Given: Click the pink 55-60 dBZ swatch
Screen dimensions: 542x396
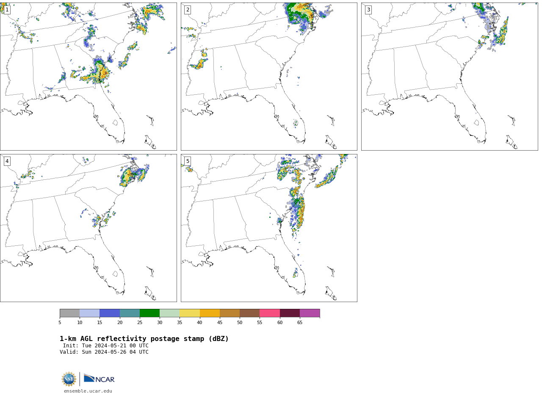Looking at the screenshot, I should pos(270,313).
